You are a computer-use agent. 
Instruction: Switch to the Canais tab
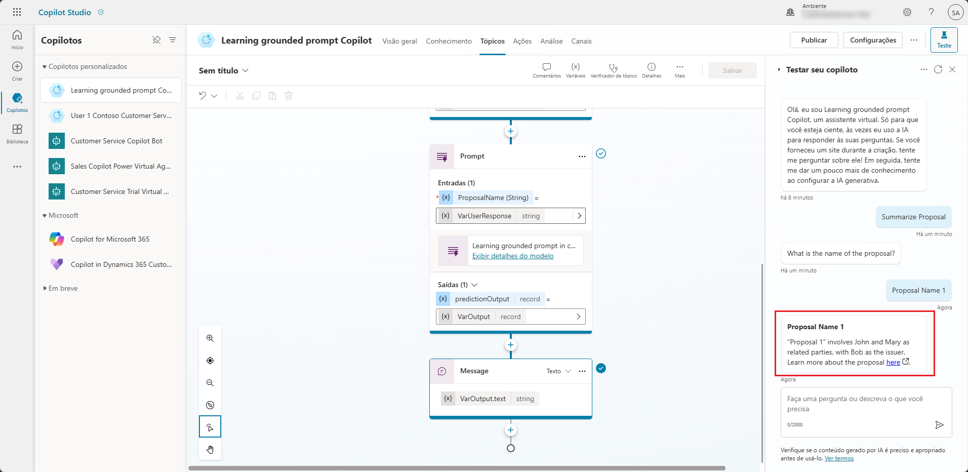click(x=581, y=41)
